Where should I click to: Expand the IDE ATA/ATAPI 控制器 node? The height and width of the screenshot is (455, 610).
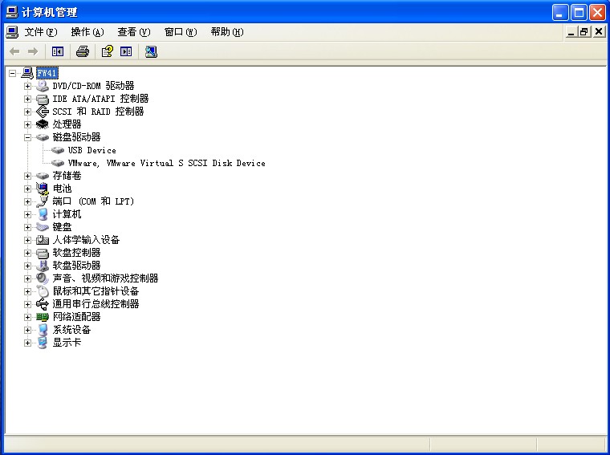tap(27, 99)
